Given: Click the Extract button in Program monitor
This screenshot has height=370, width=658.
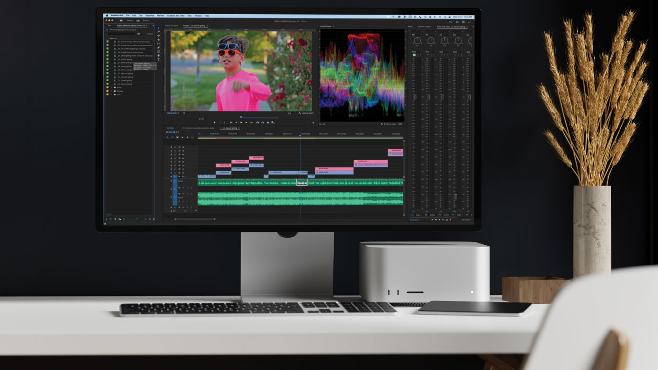Looking at the screenshot, I should (263, 122).
